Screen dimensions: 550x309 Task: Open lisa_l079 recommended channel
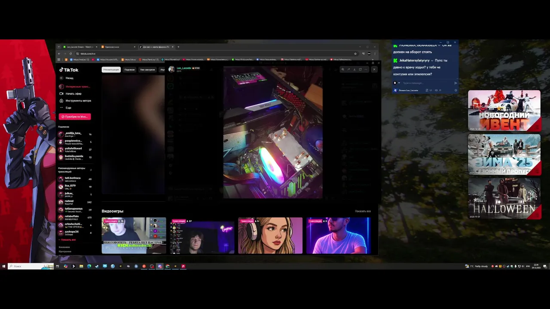[75, 187]
